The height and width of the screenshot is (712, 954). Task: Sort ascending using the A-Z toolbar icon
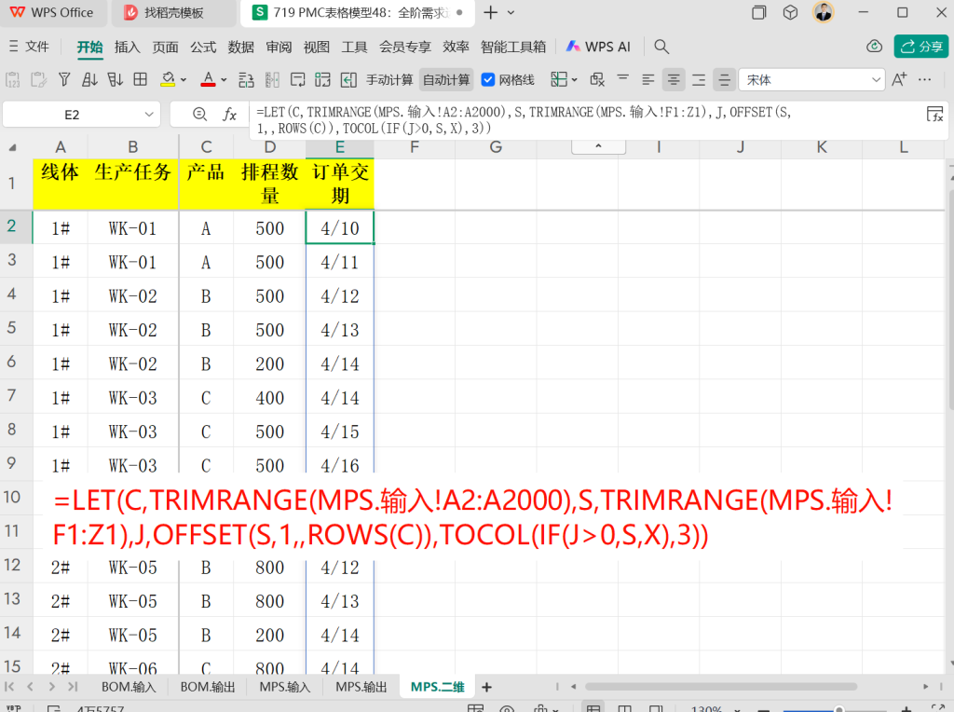coord(89,80)
